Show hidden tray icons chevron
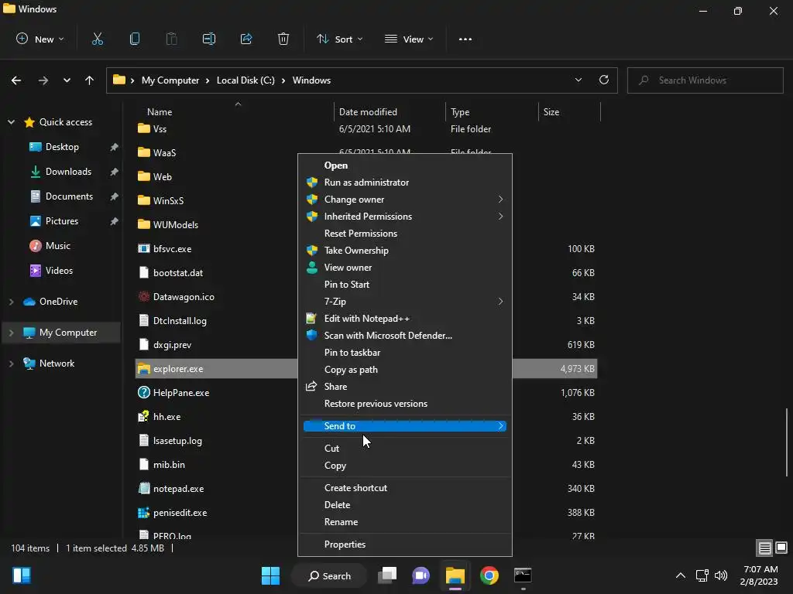This screenshot has height=594, width=793. tap(681, 575)
